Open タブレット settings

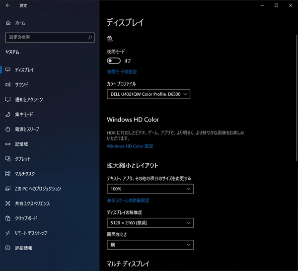click(23, 159)
